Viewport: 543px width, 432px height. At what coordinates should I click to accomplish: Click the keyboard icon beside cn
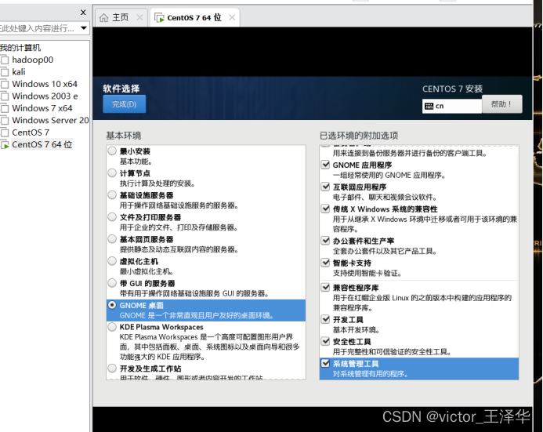click(x=429, y=106)
